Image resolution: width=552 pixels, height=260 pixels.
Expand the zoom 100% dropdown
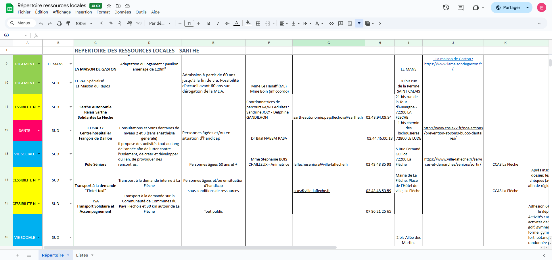pos(84,24)
